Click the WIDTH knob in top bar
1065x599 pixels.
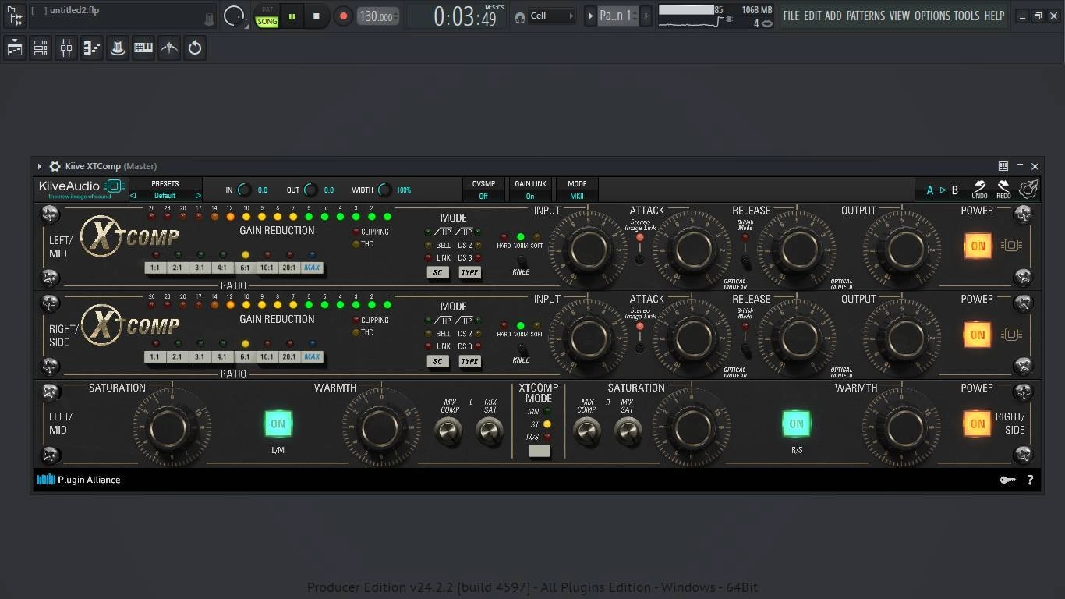point(384,190)
